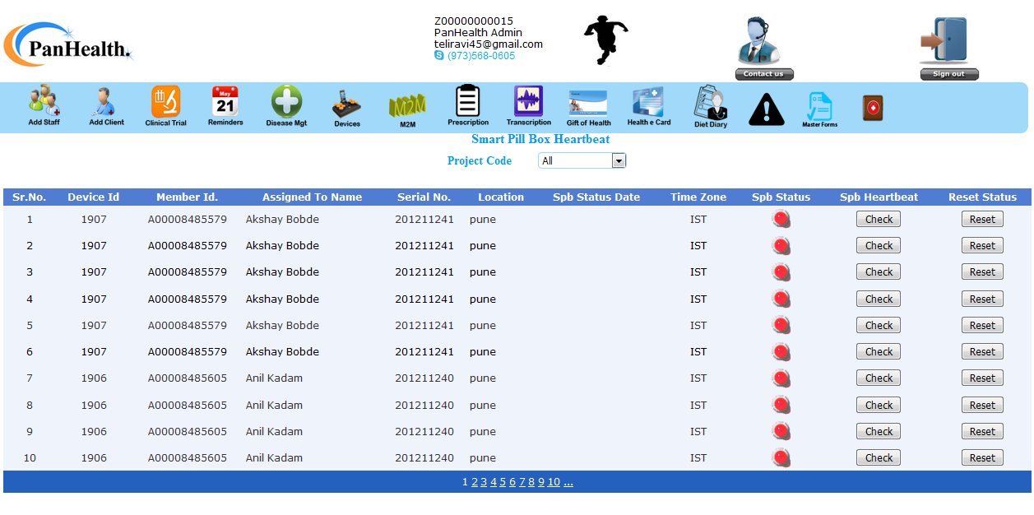Click the Diet Diary icon
Screen dimensions: 1034x515
point(711,105)
